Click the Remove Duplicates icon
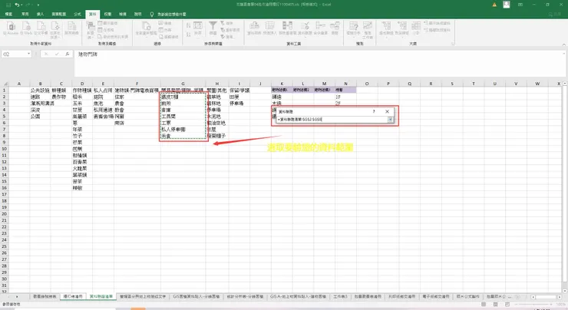The image size is (568, 310). coord(287,26)
